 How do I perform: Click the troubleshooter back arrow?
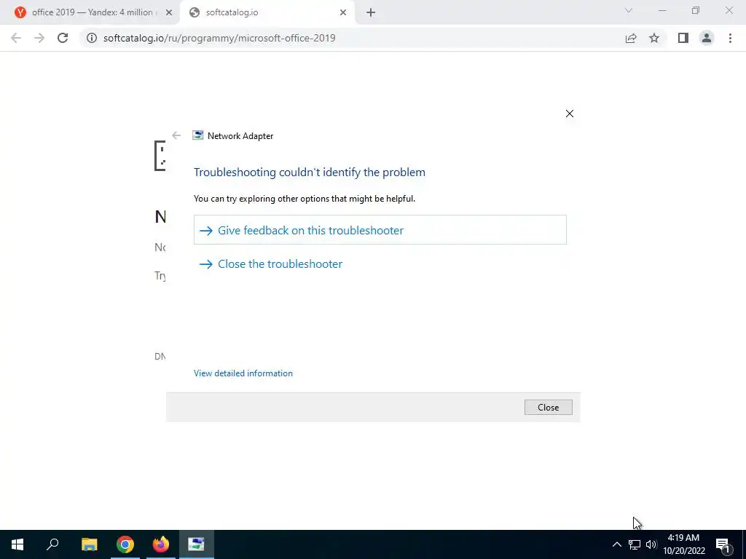tap(176, 135)
